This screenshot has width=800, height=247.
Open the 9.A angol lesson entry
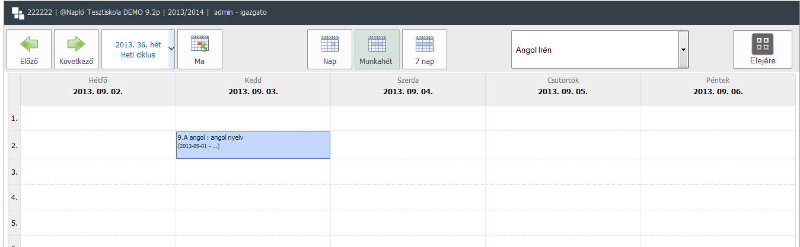click(x=253, y=145)
